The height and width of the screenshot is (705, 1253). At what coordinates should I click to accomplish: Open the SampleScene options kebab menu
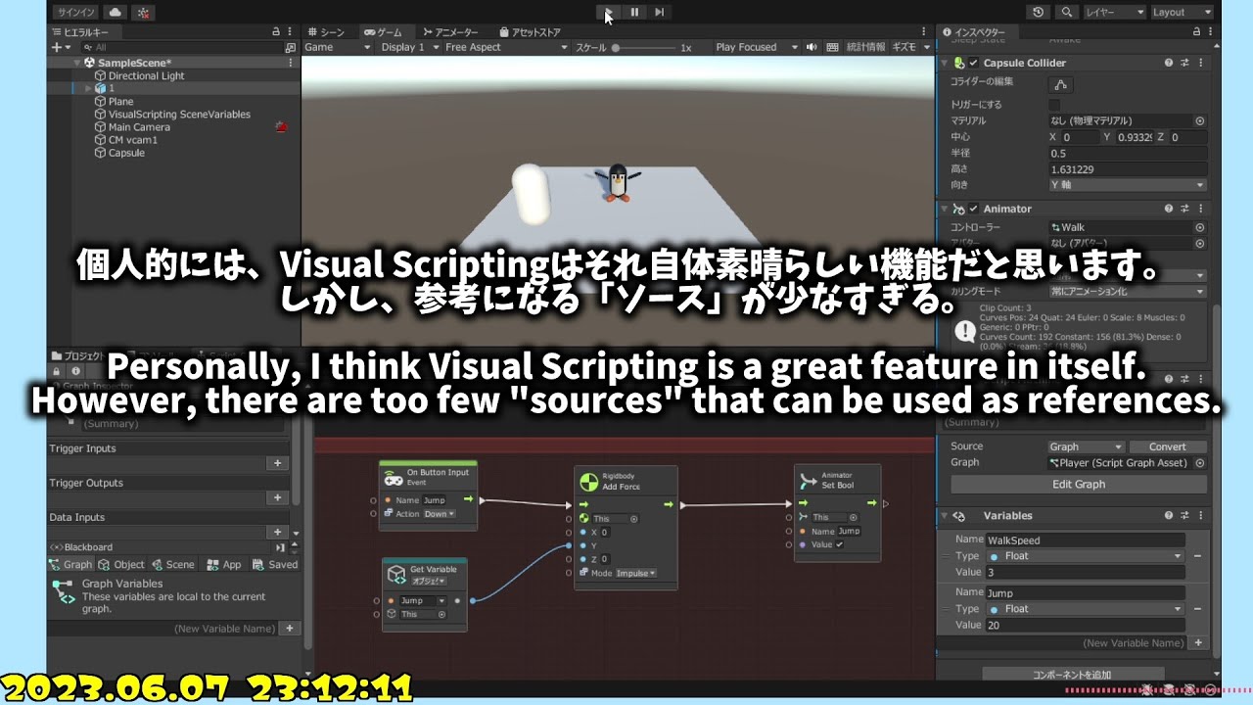click(x=291, y=63)
